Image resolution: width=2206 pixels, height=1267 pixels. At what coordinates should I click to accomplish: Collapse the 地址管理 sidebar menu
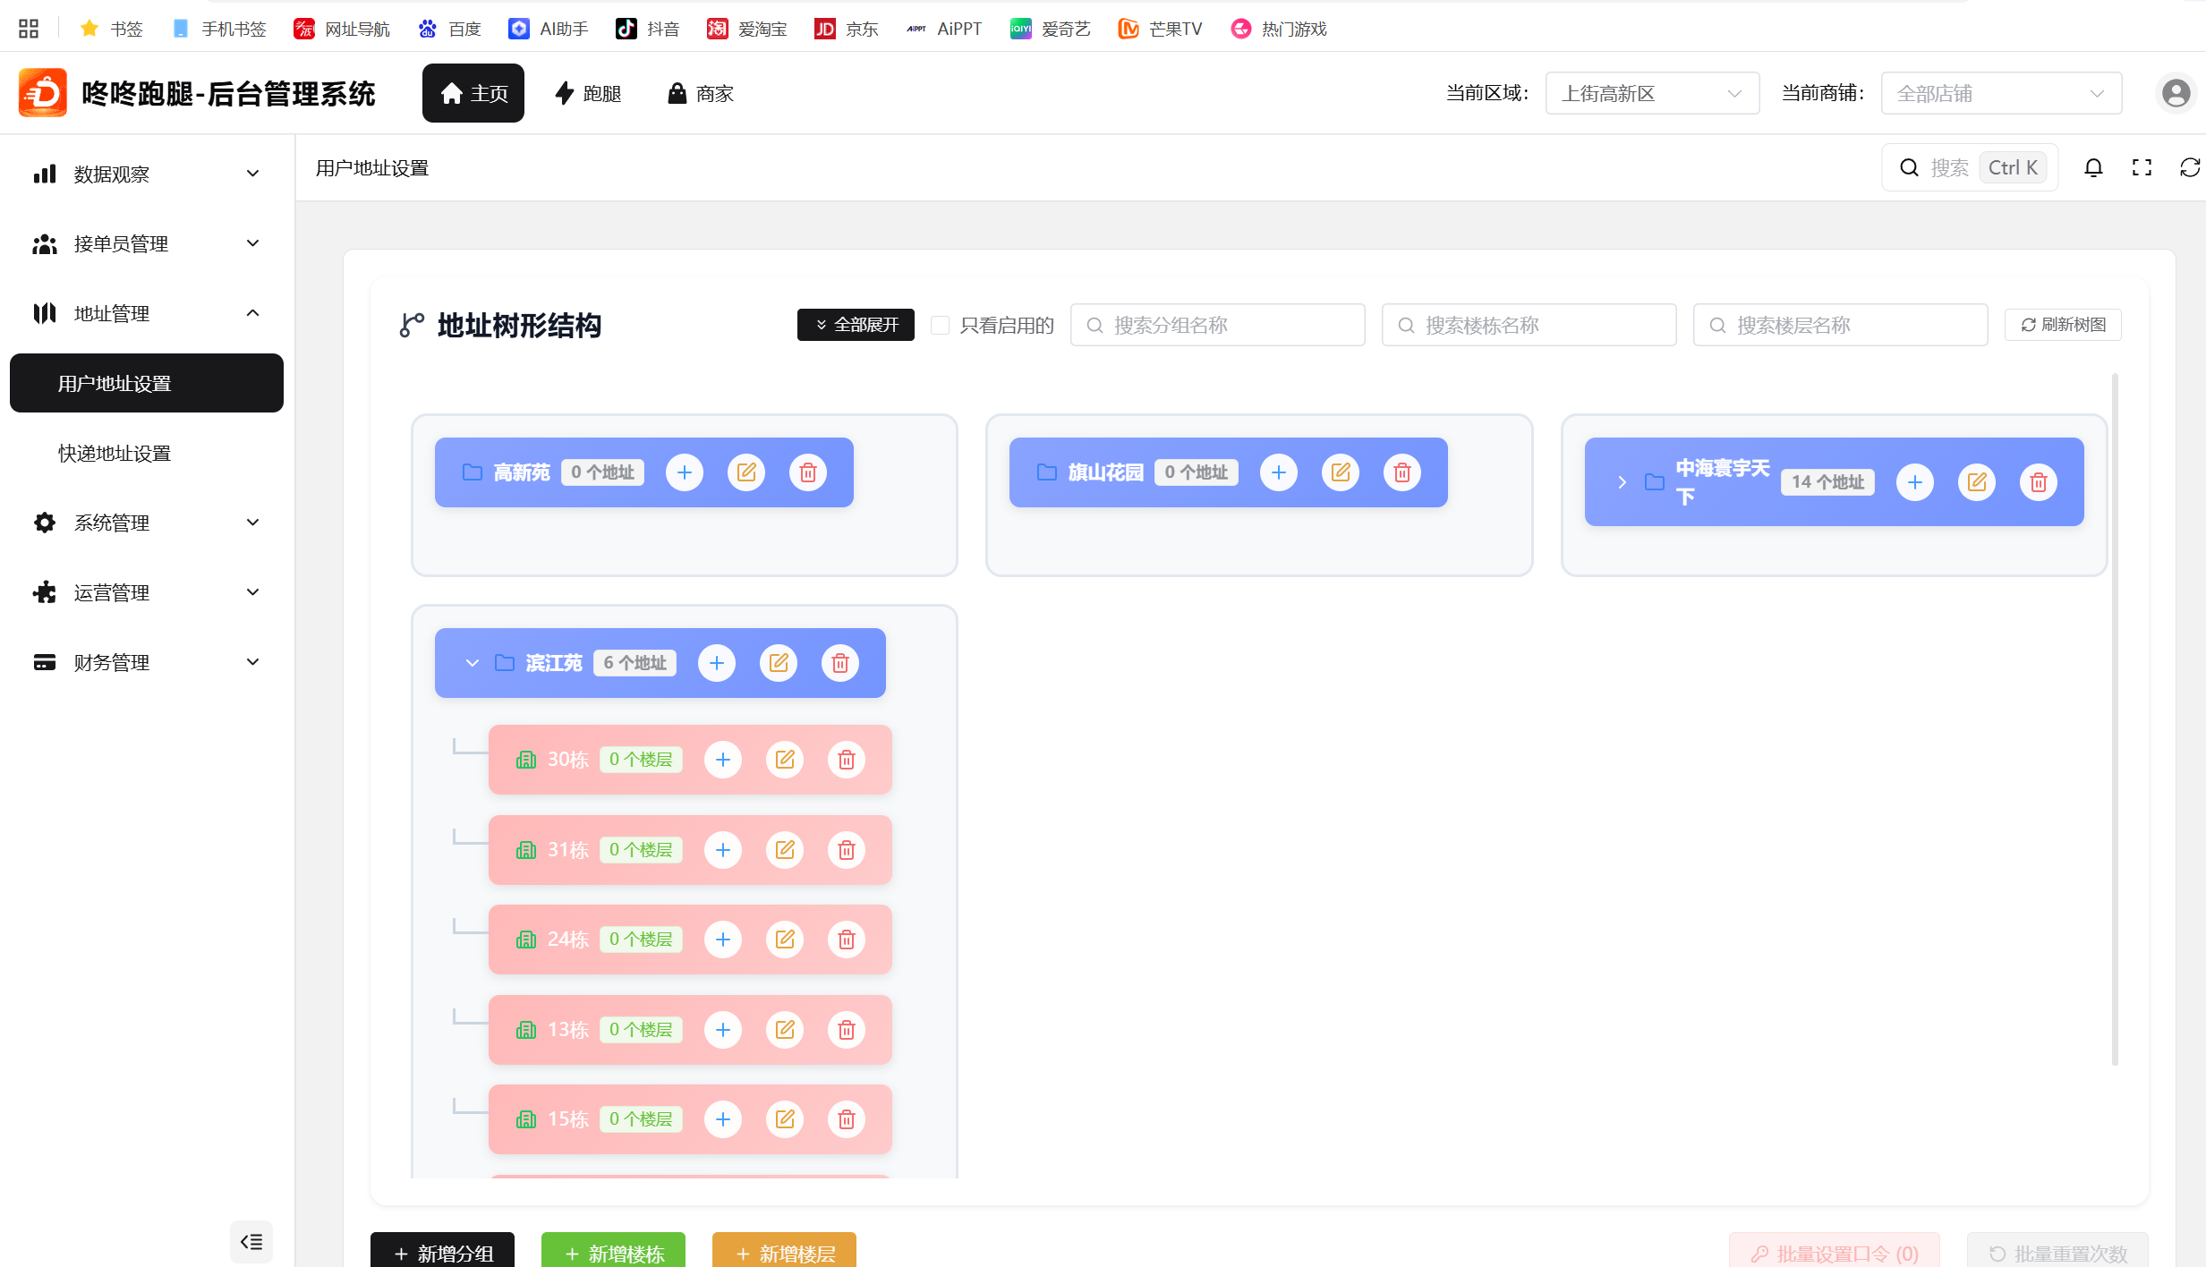pos(147,313)
